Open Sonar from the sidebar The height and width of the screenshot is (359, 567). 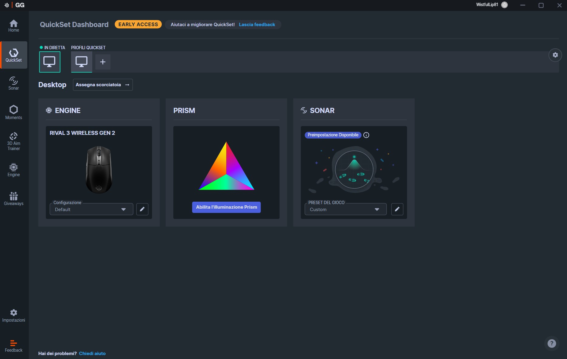(x=14, y=83)
